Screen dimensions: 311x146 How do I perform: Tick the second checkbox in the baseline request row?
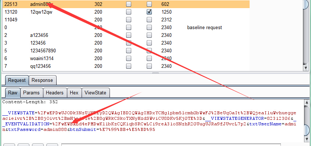[x=149, y=27]
